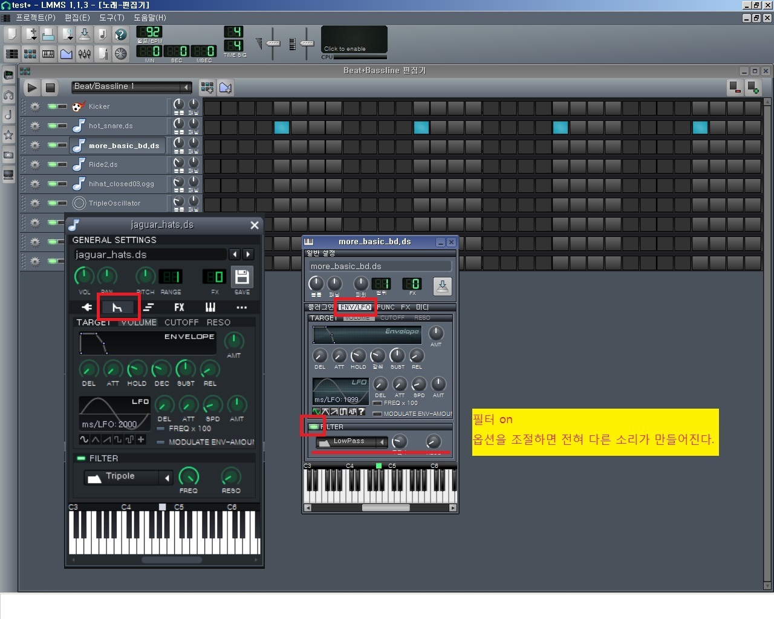Viewport: 774px width, 619px height.
Task: Go to previous preset in jaguar_hats.ds window
Action: point(235,254)
